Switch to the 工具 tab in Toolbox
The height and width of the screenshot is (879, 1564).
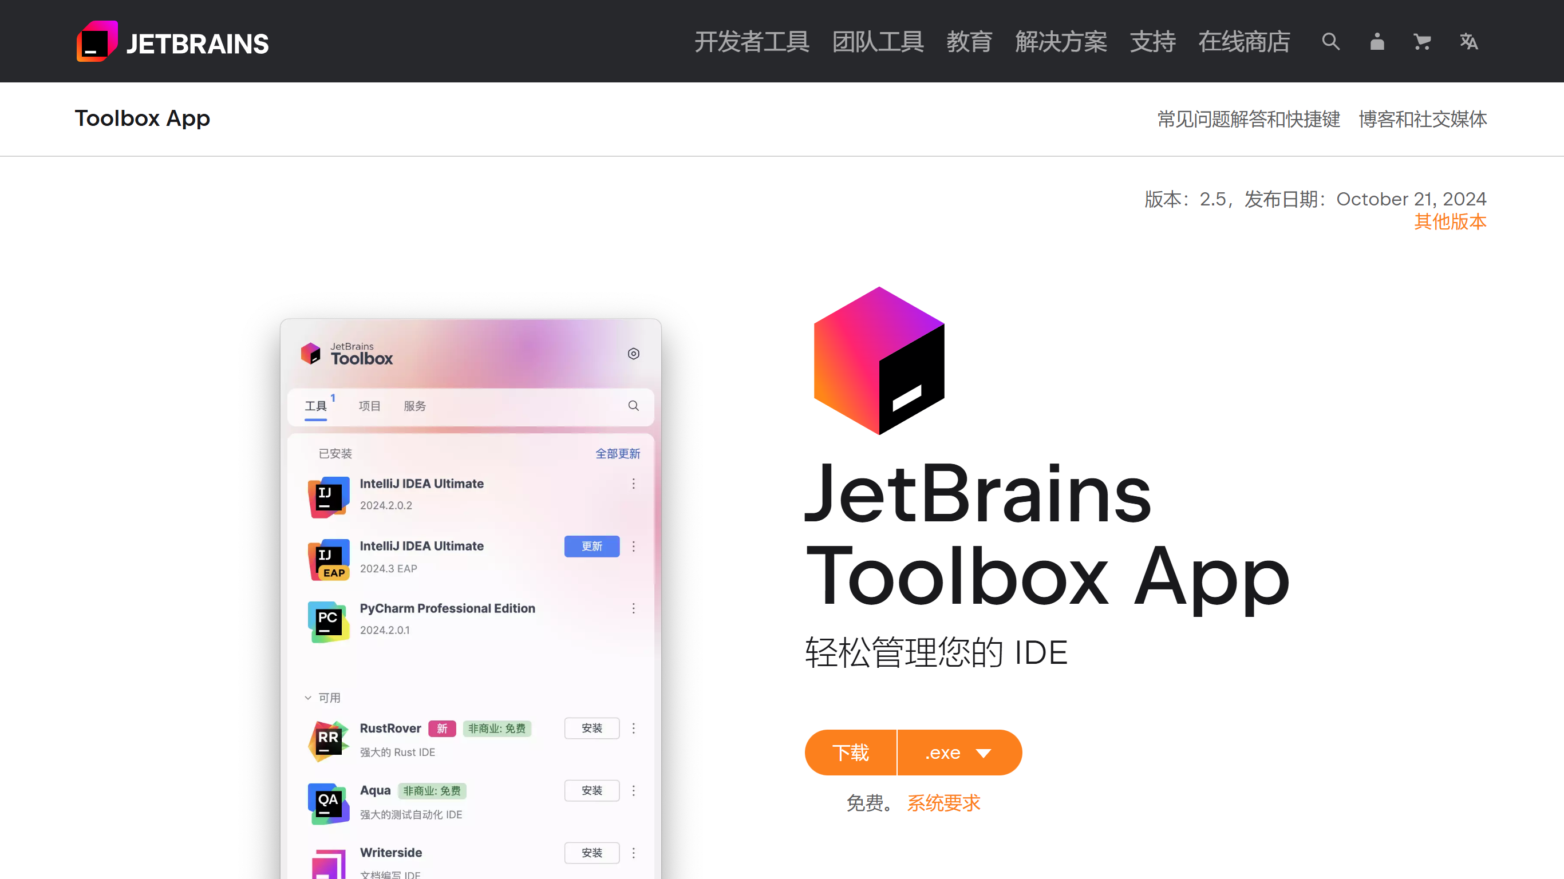pos(315,406)
